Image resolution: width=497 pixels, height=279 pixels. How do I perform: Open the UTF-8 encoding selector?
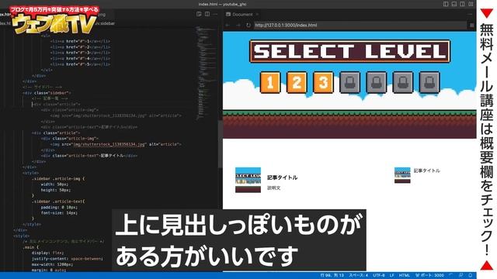(x=379, y=275)
